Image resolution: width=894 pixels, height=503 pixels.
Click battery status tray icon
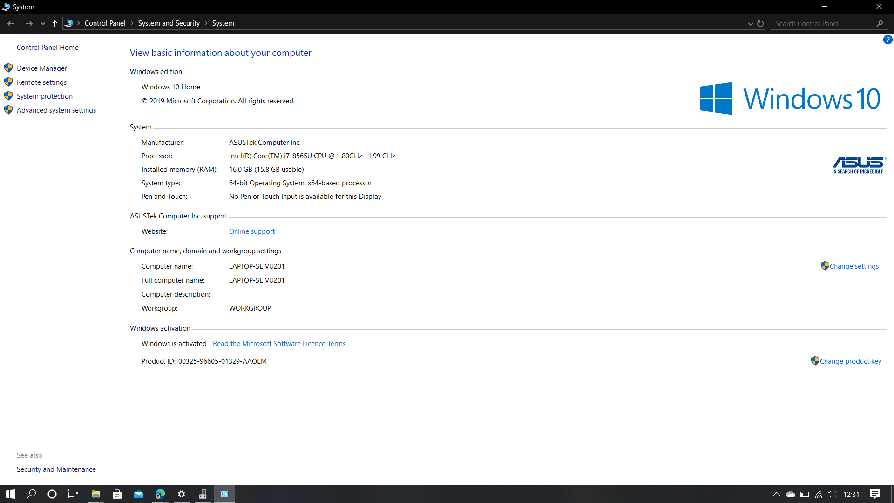[x=805, y=494]
